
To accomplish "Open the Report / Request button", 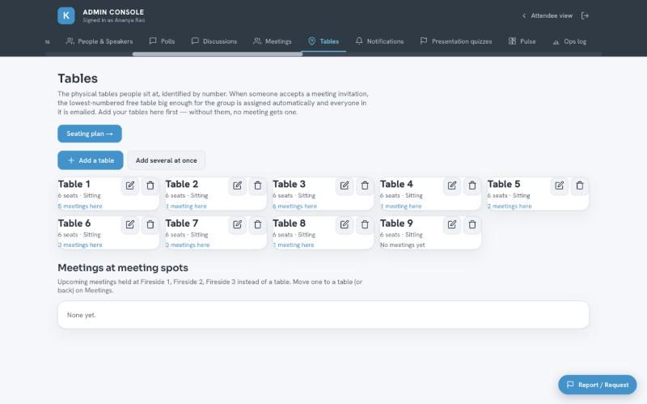I will (x=598, y=385).
